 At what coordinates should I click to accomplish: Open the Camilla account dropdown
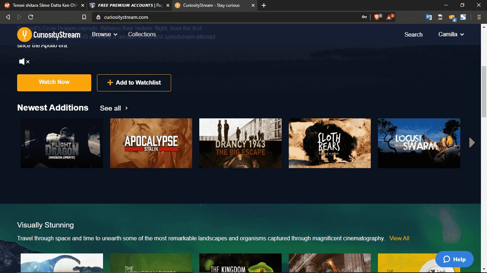451,34
